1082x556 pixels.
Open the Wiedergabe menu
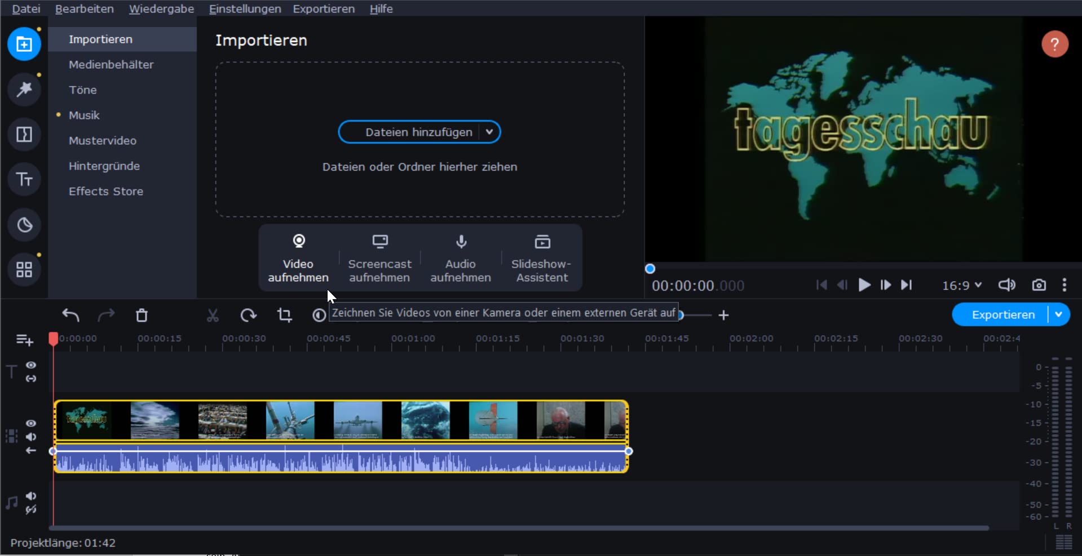161,8
